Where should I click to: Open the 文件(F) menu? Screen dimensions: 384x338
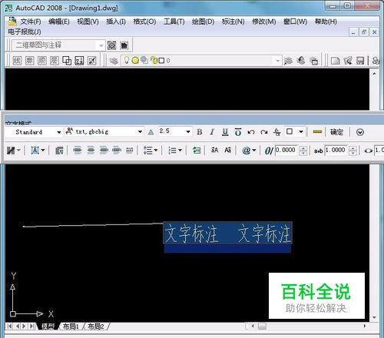point(31,22)
